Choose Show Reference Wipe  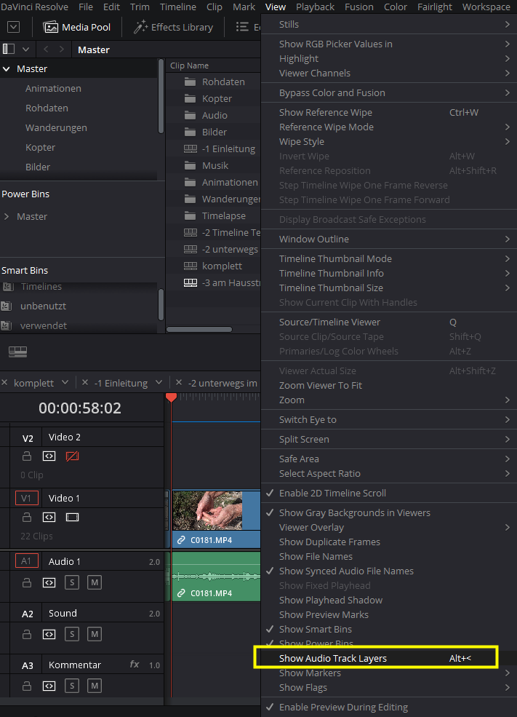point(389,113)
